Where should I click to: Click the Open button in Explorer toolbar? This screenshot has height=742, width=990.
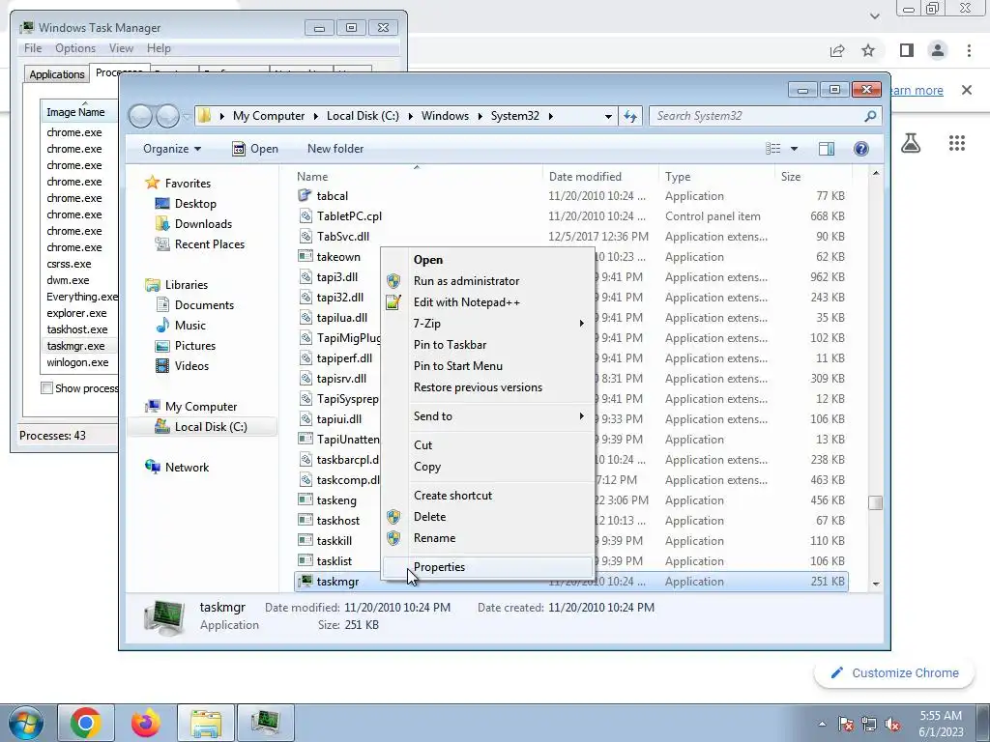255,149
